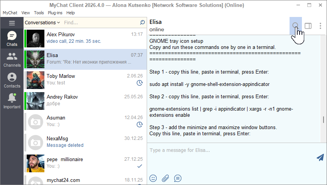Click the Elisa name in chat header

[156, 22]
